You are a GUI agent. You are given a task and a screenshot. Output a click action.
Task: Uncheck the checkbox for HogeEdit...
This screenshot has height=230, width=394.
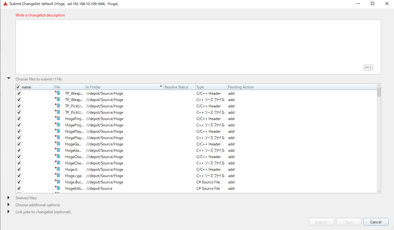[x=19, y=188]
